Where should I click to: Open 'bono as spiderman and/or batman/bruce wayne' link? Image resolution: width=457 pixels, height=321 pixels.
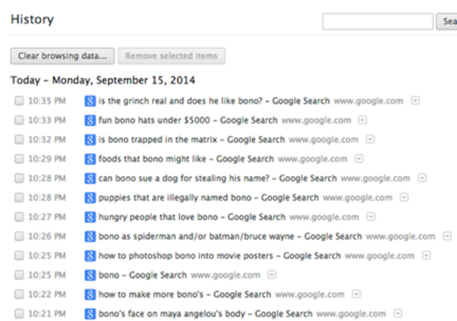coord(230,236)
